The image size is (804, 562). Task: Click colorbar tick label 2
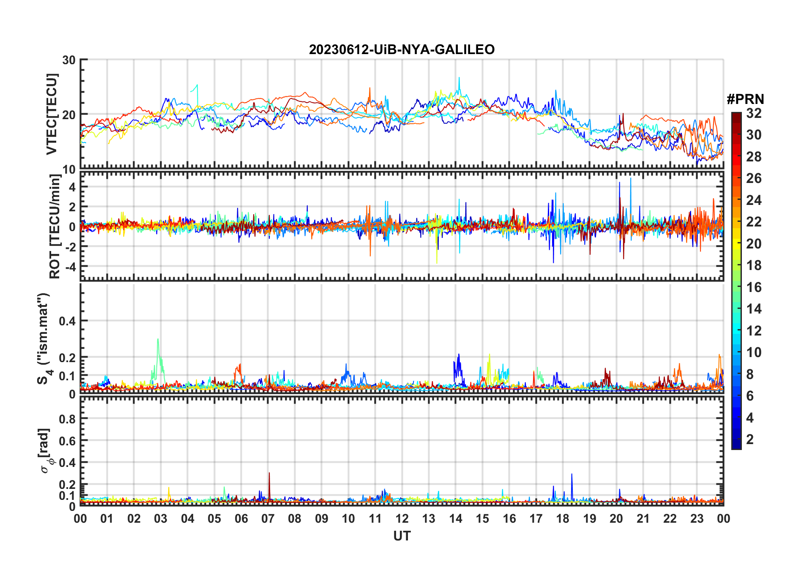(x=750, y=439)
